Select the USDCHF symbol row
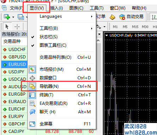This screenshot has width=157, height=135. pyautogui.click(x=14, y=50)
